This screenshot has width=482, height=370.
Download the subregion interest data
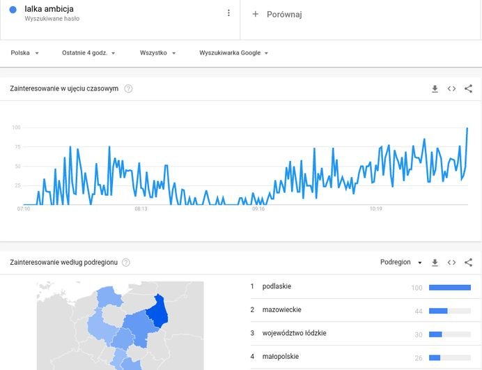click(435, 263)
